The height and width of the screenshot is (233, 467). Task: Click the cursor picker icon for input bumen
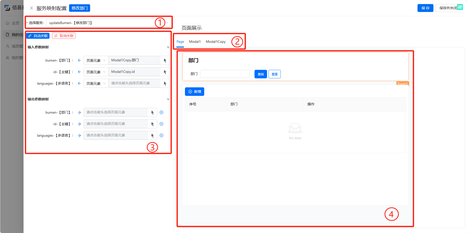pyautogui.click(x=165, y=60)
